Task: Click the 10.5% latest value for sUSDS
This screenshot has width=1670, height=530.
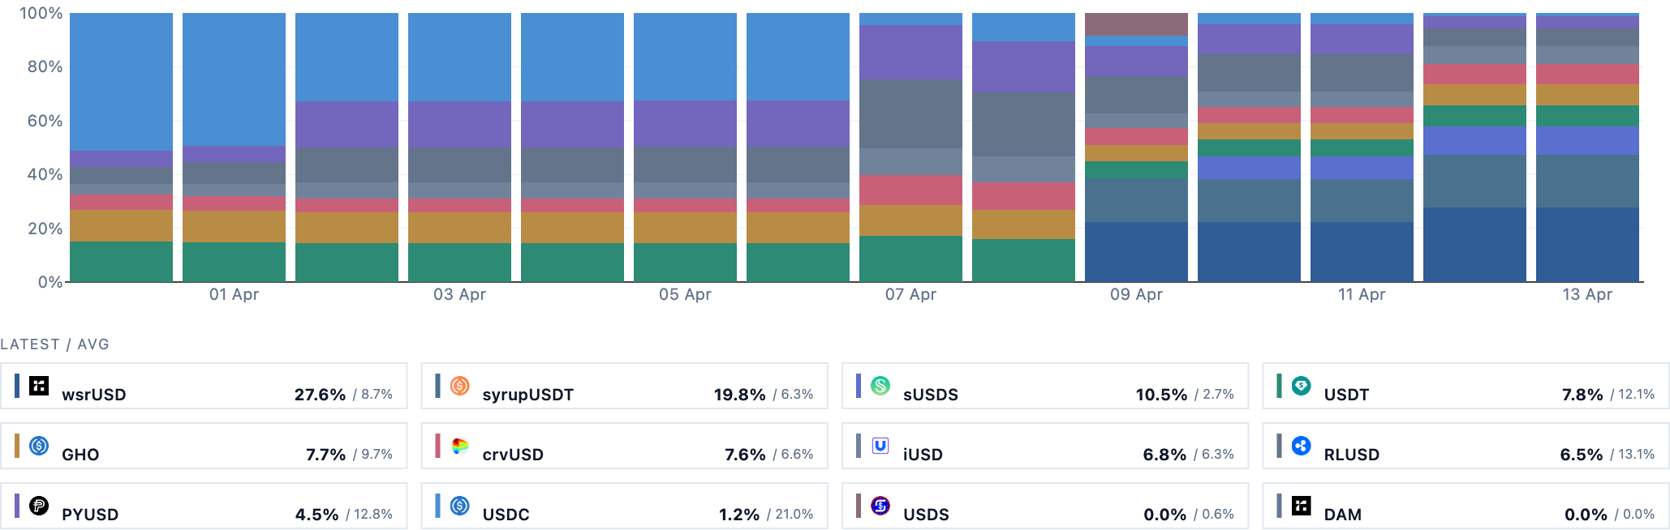Action: click(x=1161, y=395)
